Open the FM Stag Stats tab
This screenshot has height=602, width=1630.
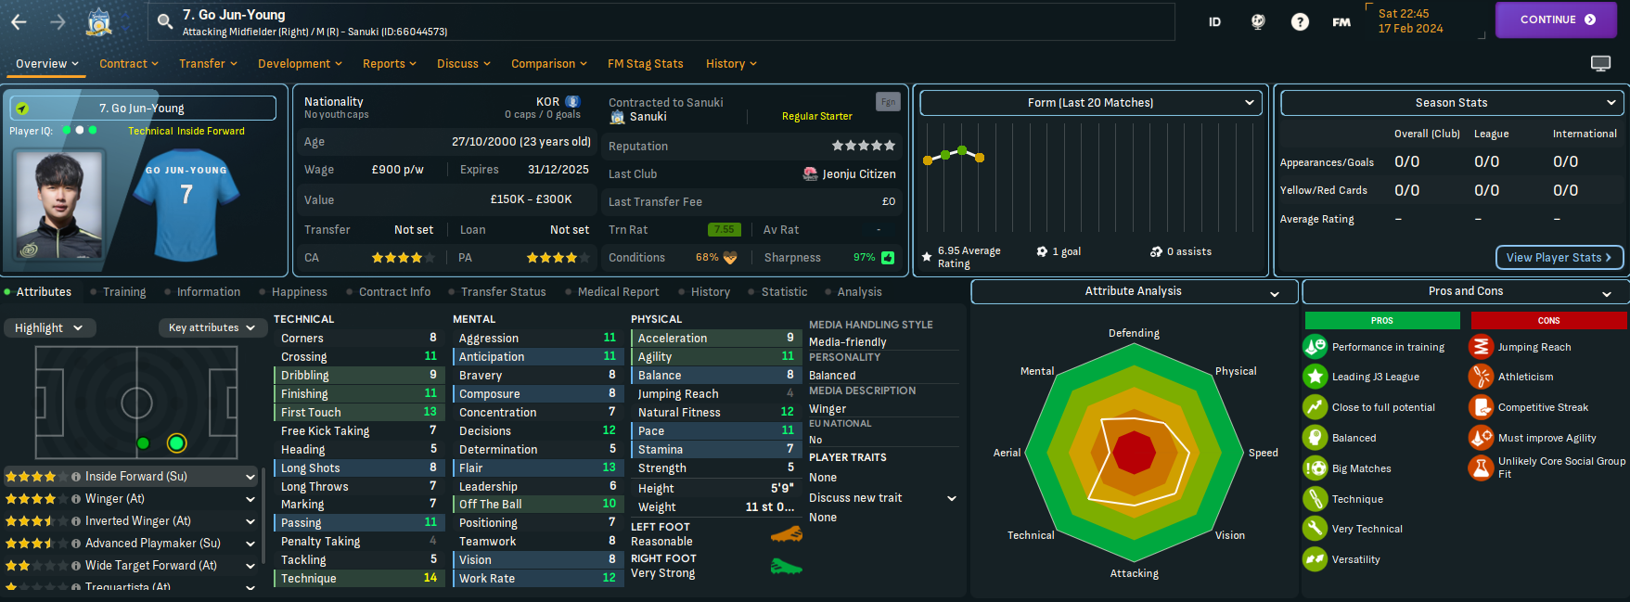pos(645,64)
